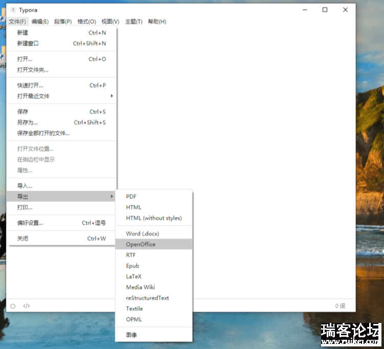Image resolution: width=384 pixels, height=349 pixels.
Task: Choose 另存为... entry
Action: pyautogui.click(x=61, y=122)
